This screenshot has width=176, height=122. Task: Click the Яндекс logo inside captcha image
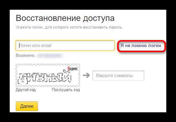coord(73,69)
